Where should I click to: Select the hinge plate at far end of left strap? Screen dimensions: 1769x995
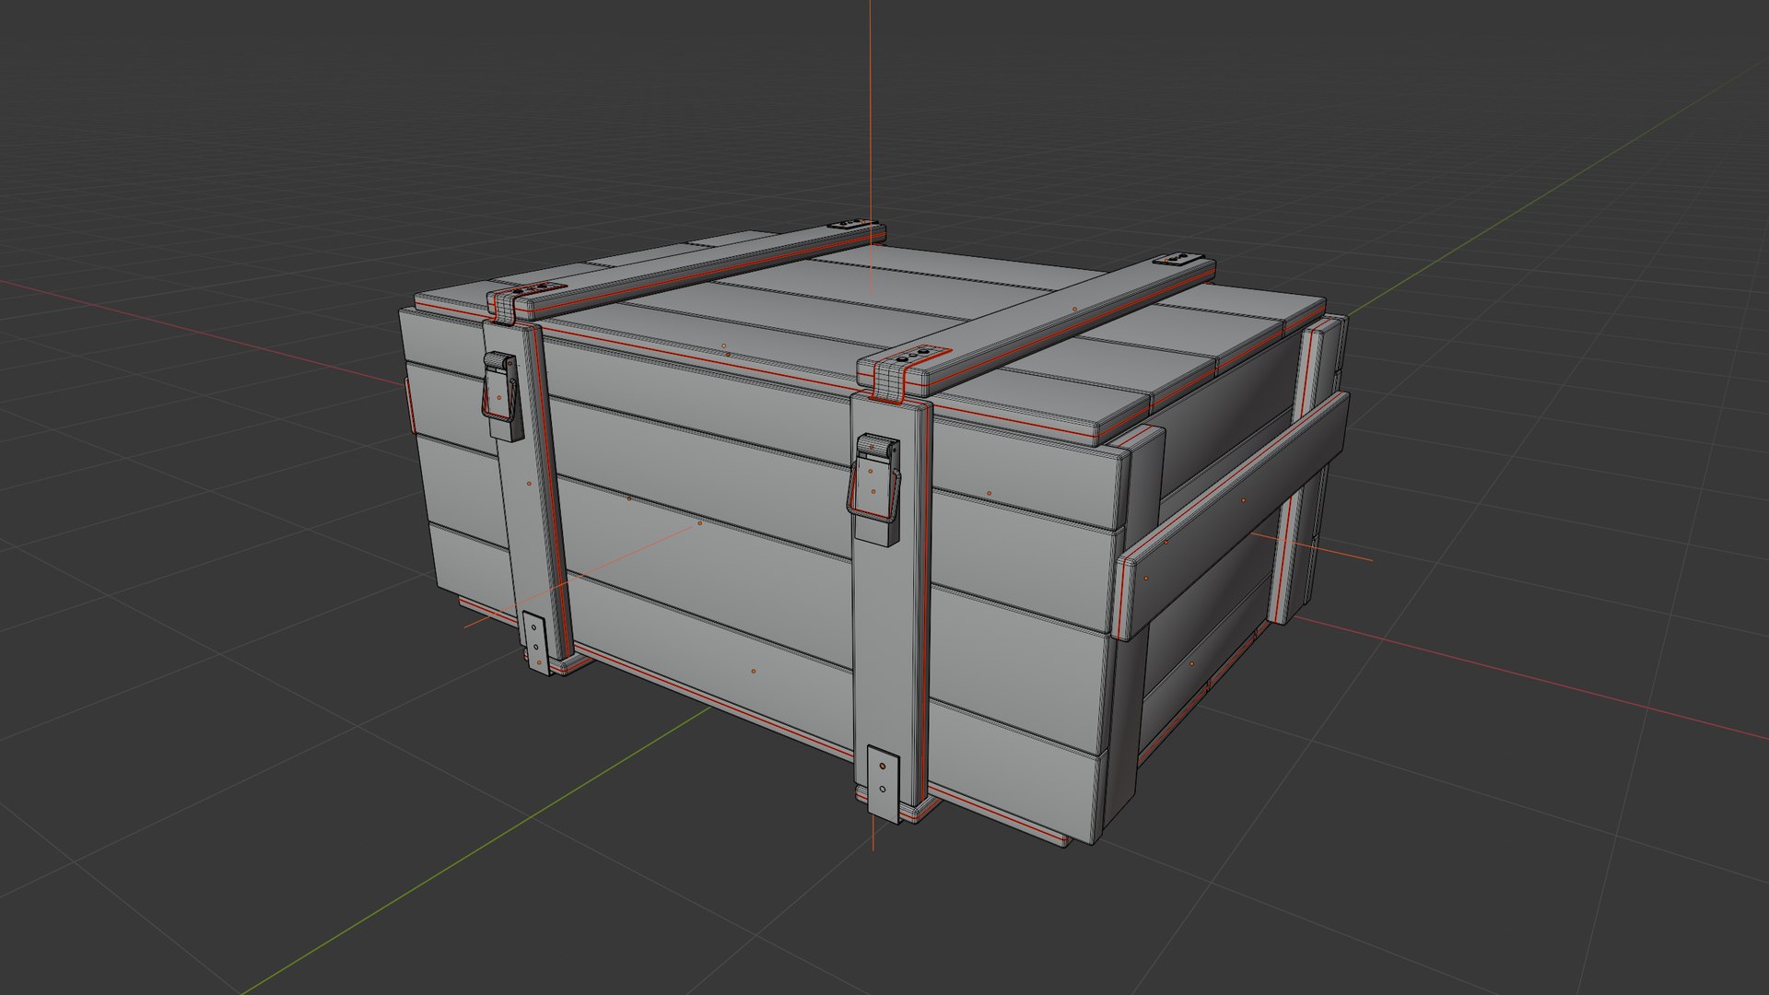(853, 224)
